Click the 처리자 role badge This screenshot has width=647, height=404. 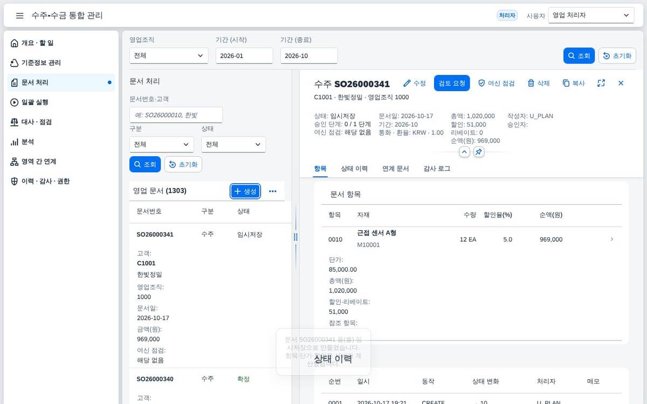point(507,16)
